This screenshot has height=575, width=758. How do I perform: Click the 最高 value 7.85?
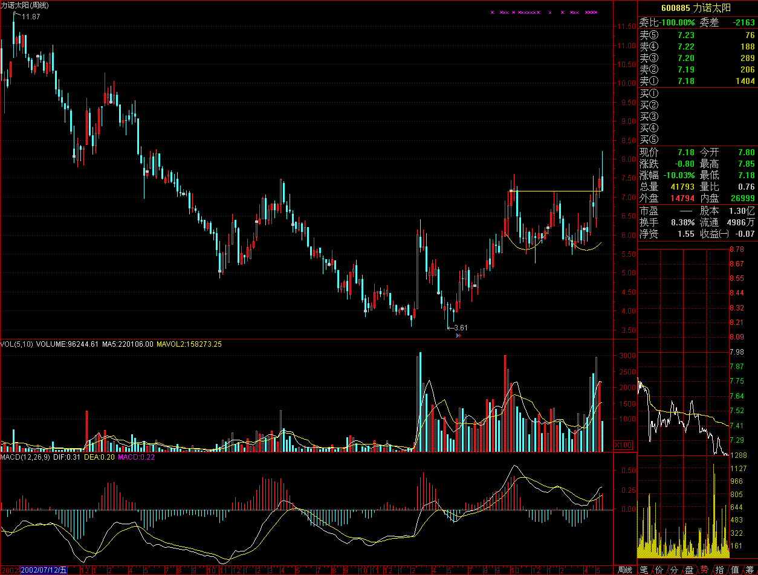click(746, 164)
